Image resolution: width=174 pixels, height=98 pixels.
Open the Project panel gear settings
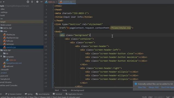coord(37,2)
